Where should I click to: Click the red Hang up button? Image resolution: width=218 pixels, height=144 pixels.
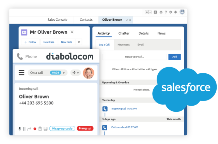point(85,128)
